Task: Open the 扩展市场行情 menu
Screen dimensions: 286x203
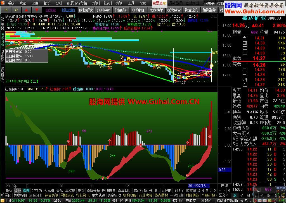Action: pyautogui.click(x=77, y=3)
